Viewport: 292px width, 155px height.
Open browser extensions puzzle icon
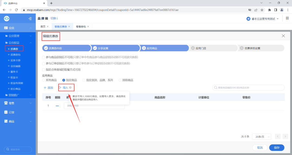tap(269, 10)
